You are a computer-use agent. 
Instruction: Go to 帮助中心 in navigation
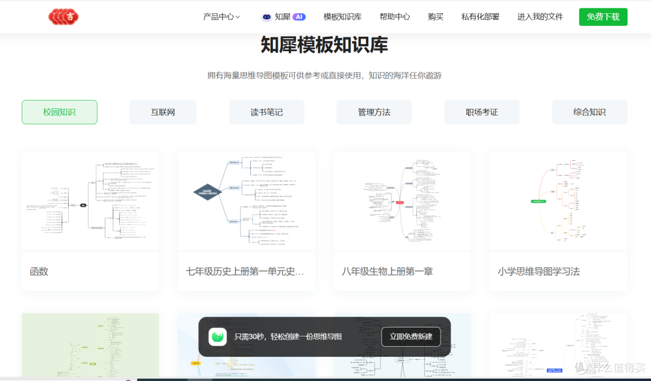tap(394, 17)
